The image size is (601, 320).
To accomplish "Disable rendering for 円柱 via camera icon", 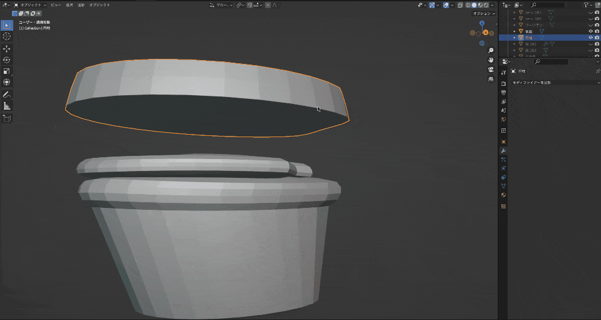I will pos(597,38).
